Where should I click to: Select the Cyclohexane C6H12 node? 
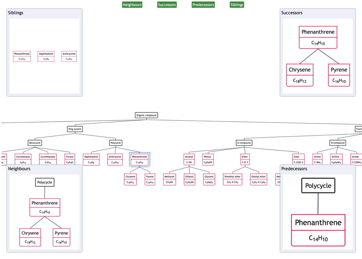point(23,159)
